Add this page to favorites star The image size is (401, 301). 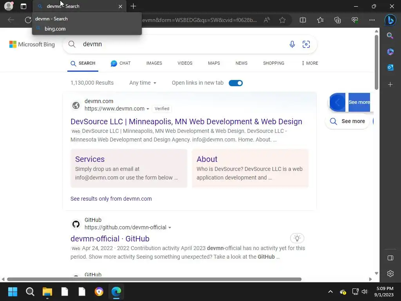click(282, 20)
